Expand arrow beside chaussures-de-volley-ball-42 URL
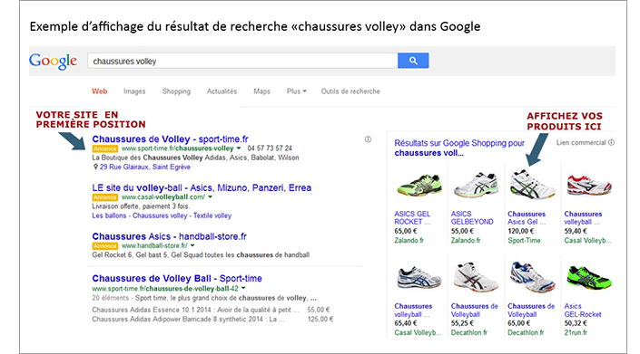The height and width of the screenshot is (354, 640). coord(243,288)
